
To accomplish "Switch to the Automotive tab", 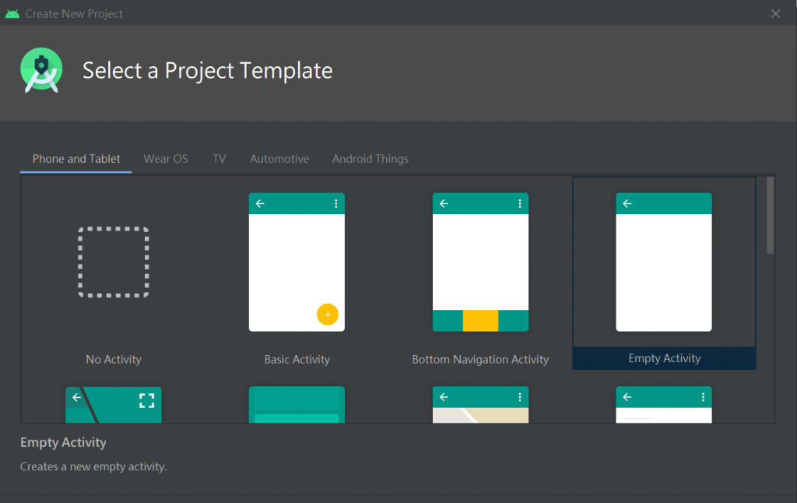I will 279,159.
